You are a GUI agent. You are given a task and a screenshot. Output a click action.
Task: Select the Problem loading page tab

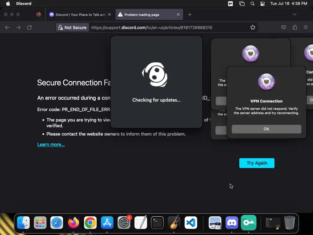(149, 15)
